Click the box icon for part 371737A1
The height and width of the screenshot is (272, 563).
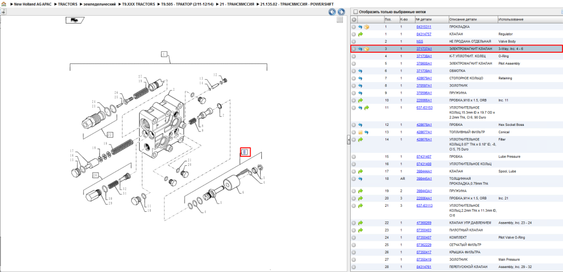tap(367, 49)
